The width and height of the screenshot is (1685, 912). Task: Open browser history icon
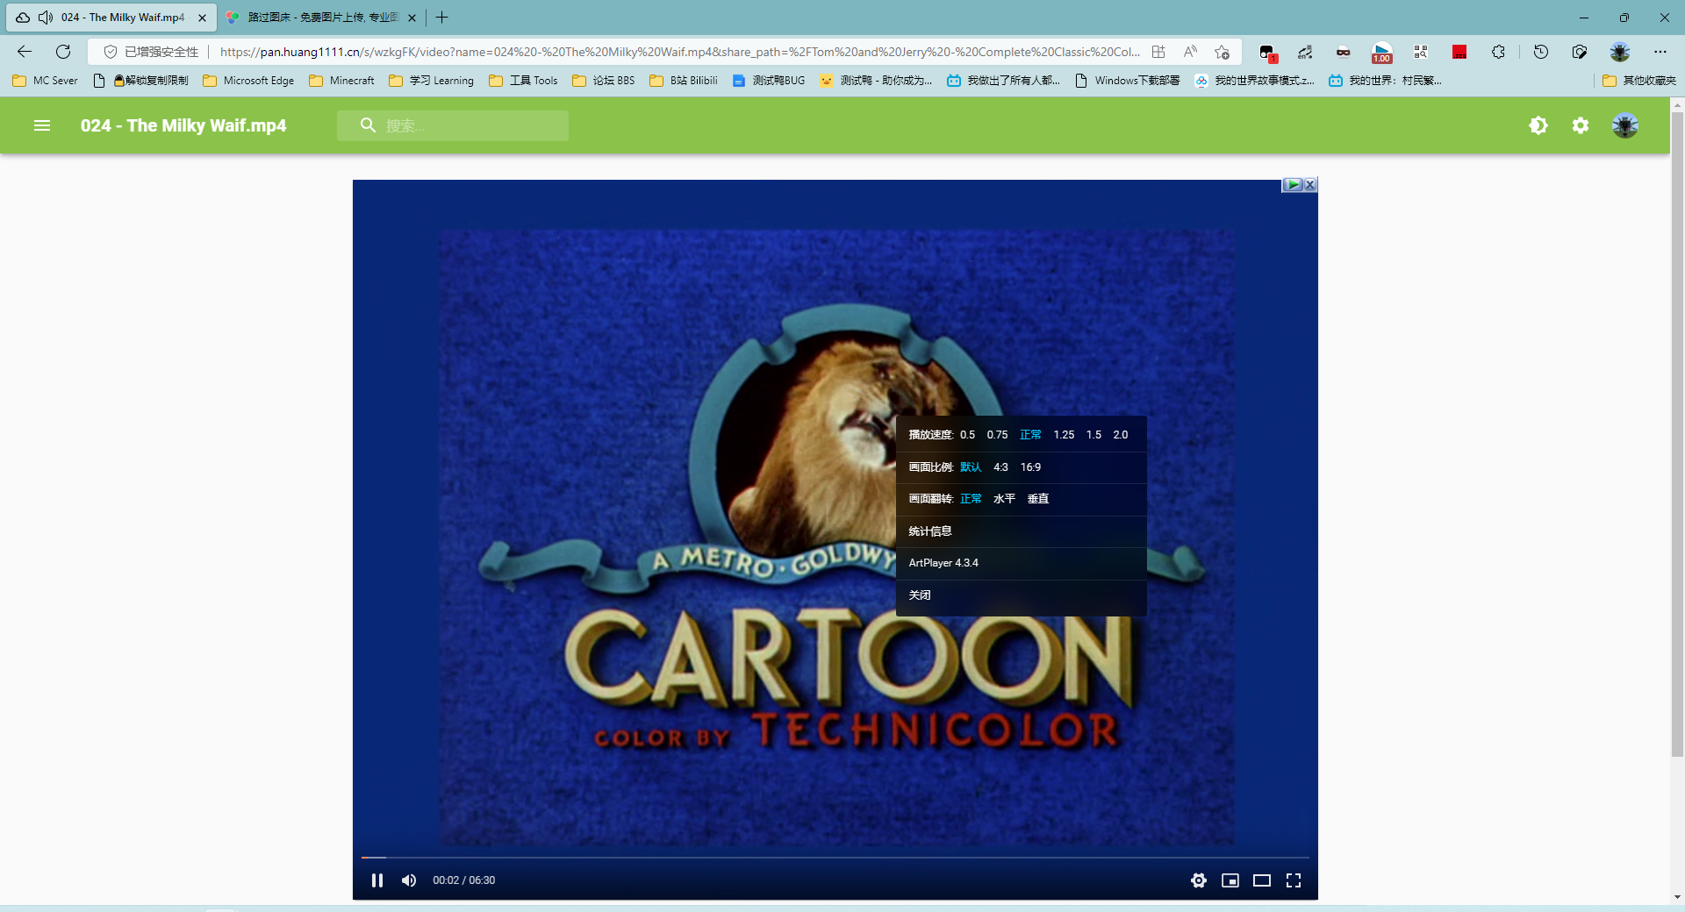click(x=1541, y=52)
